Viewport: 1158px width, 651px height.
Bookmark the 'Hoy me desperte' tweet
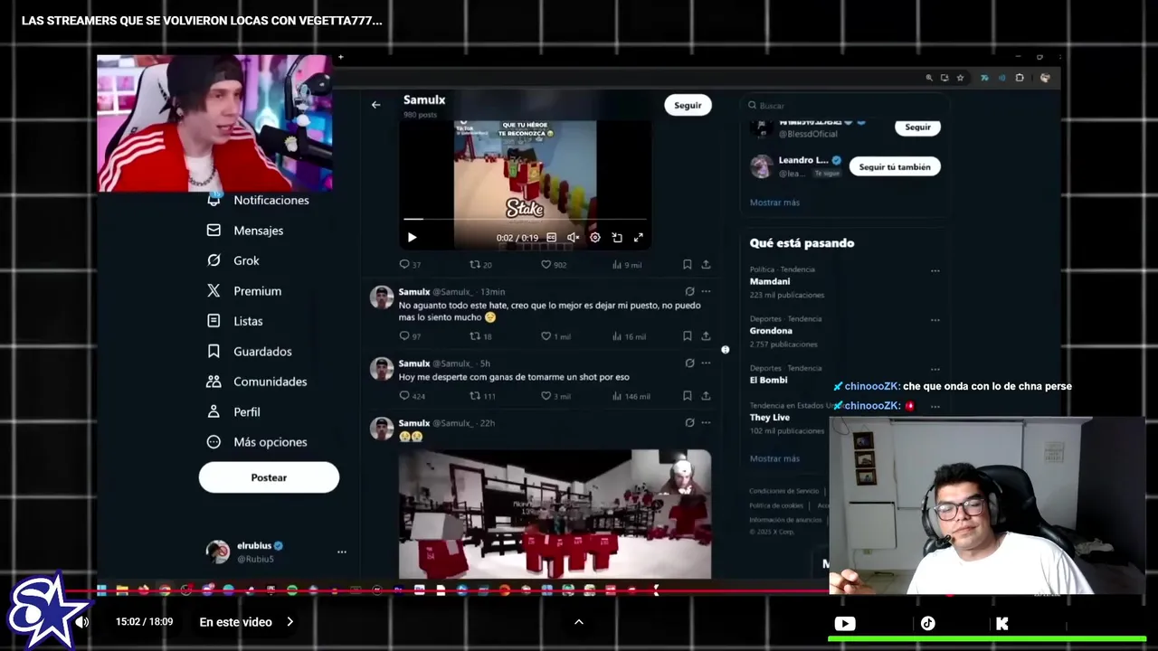coord(688,396)
